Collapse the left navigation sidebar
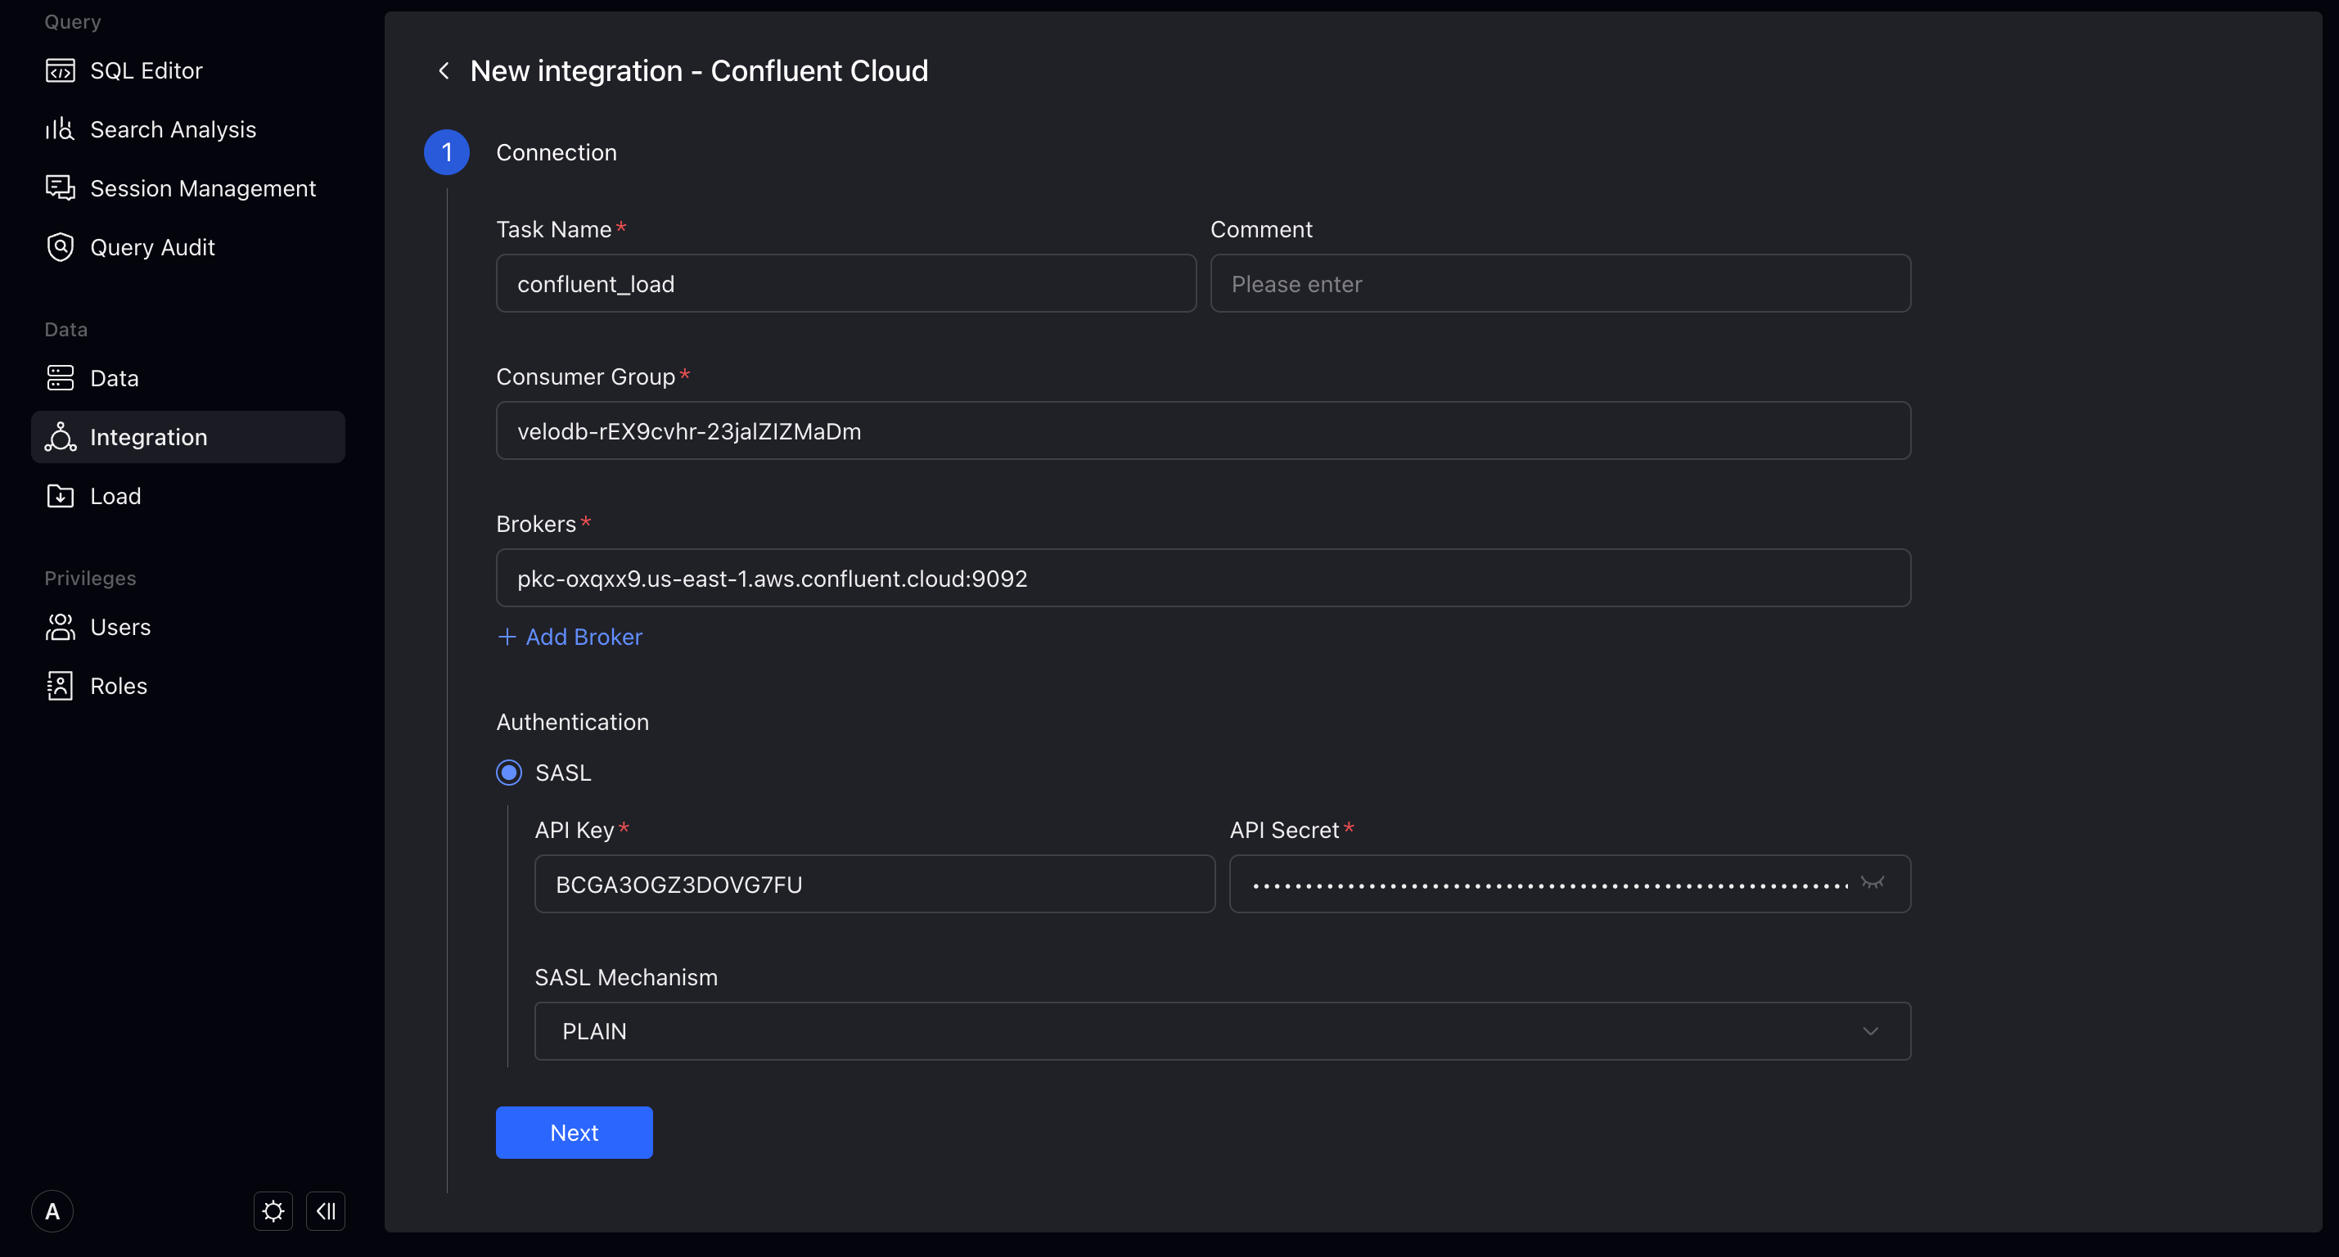This screenshot has height=1257, width=2339. (x=325, y=1210)
